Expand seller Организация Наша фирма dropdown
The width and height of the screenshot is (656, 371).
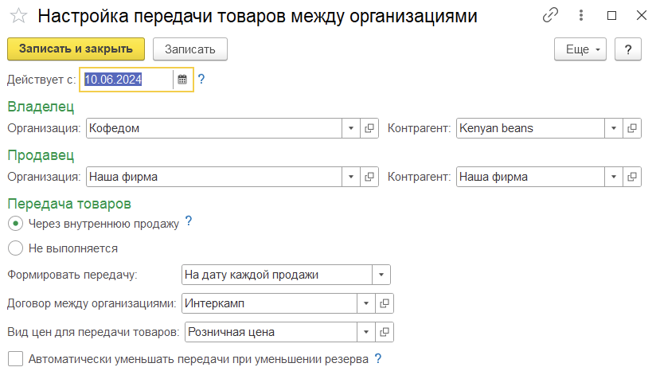click(x=351, y=177)
